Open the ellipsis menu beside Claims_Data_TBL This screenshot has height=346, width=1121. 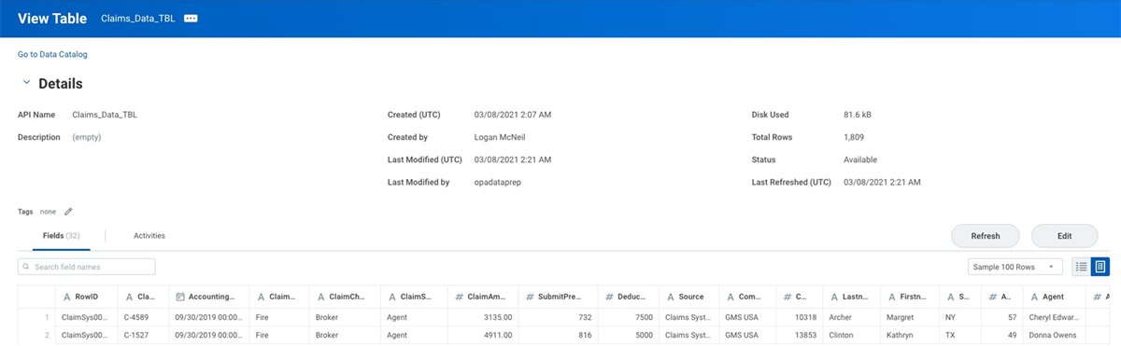[x=191, y=19]
